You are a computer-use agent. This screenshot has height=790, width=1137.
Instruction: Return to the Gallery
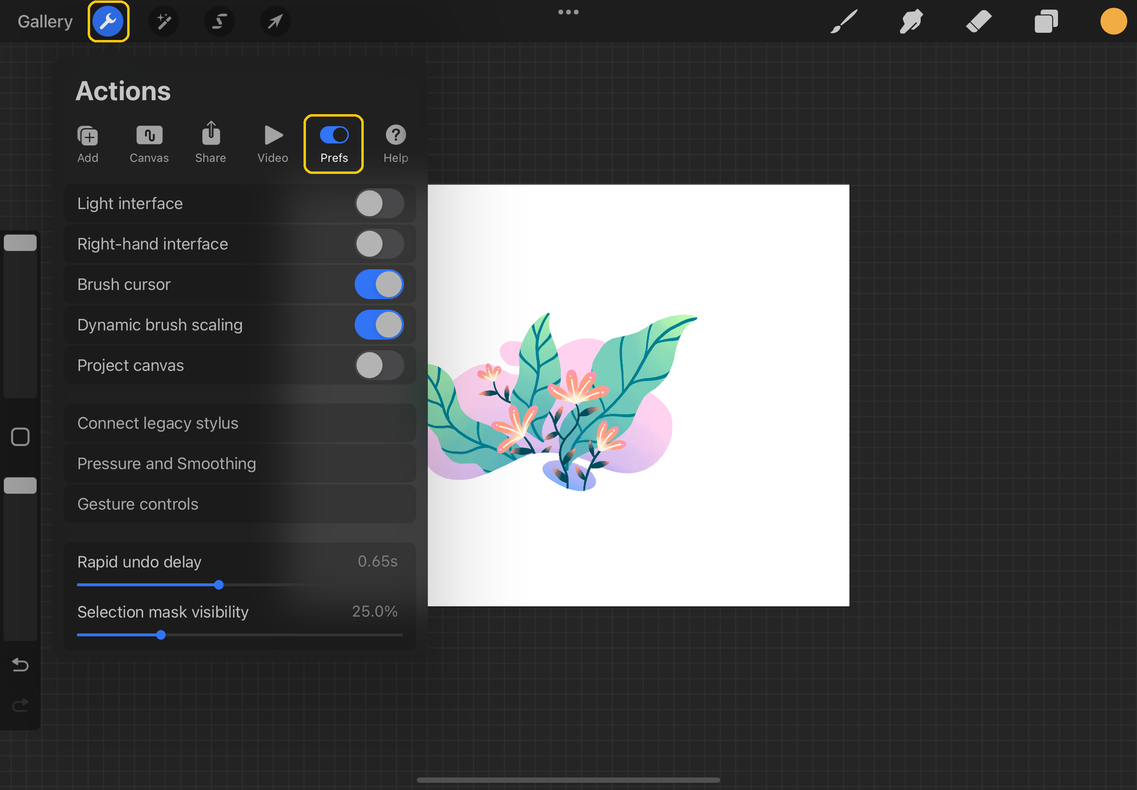pos(45,22)
